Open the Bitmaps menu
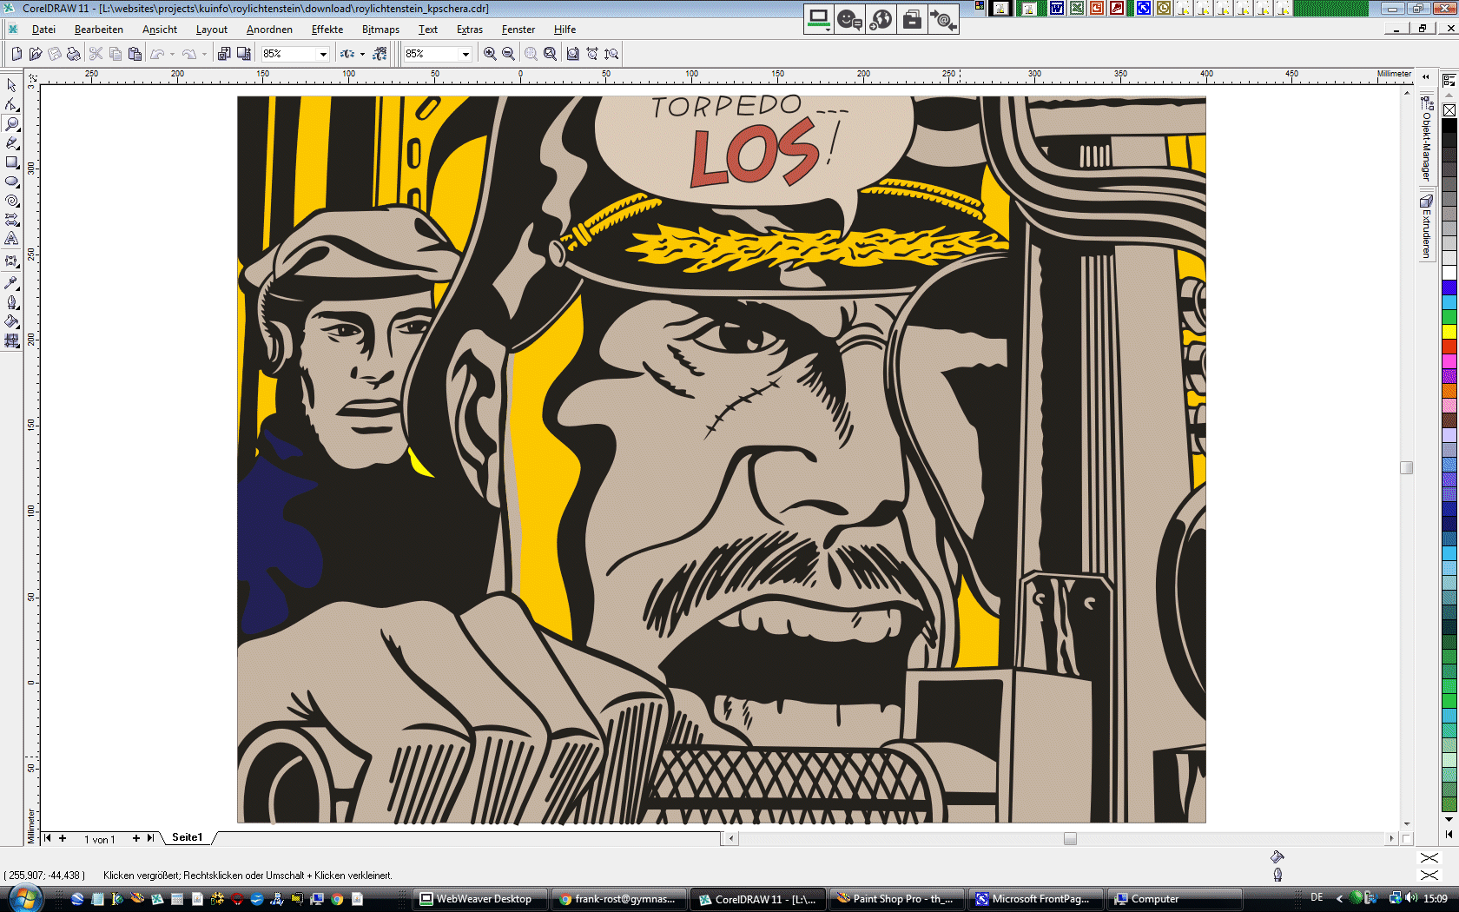The height and width of the screenshot is (912, 1459). click(380, 30)
